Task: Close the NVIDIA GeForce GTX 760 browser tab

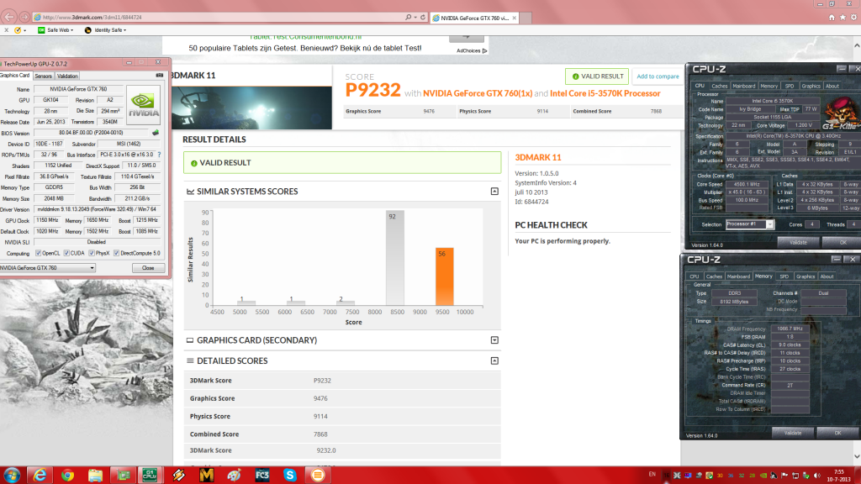Action: (x=514, y=18)
